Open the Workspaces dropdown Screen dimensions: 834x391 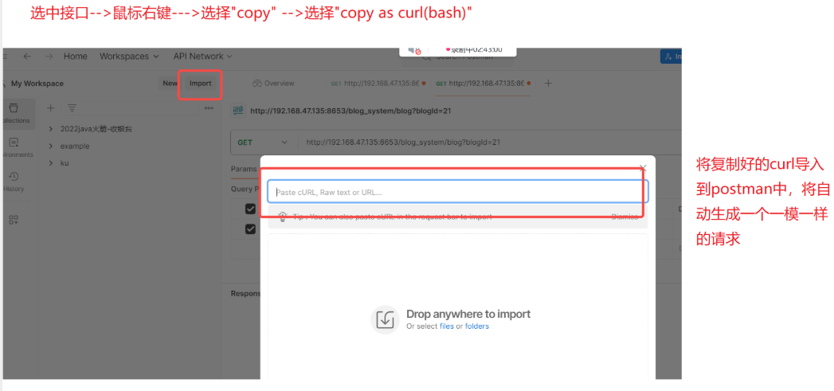pyautogui.click(x=129, y=57)
